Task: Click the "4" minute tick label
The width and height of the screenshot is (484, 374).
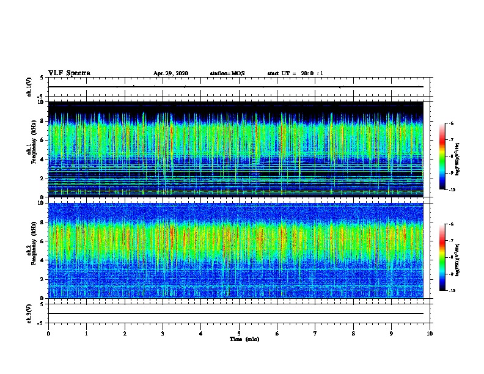Action: pyautogui.click(x=201, y=334)
